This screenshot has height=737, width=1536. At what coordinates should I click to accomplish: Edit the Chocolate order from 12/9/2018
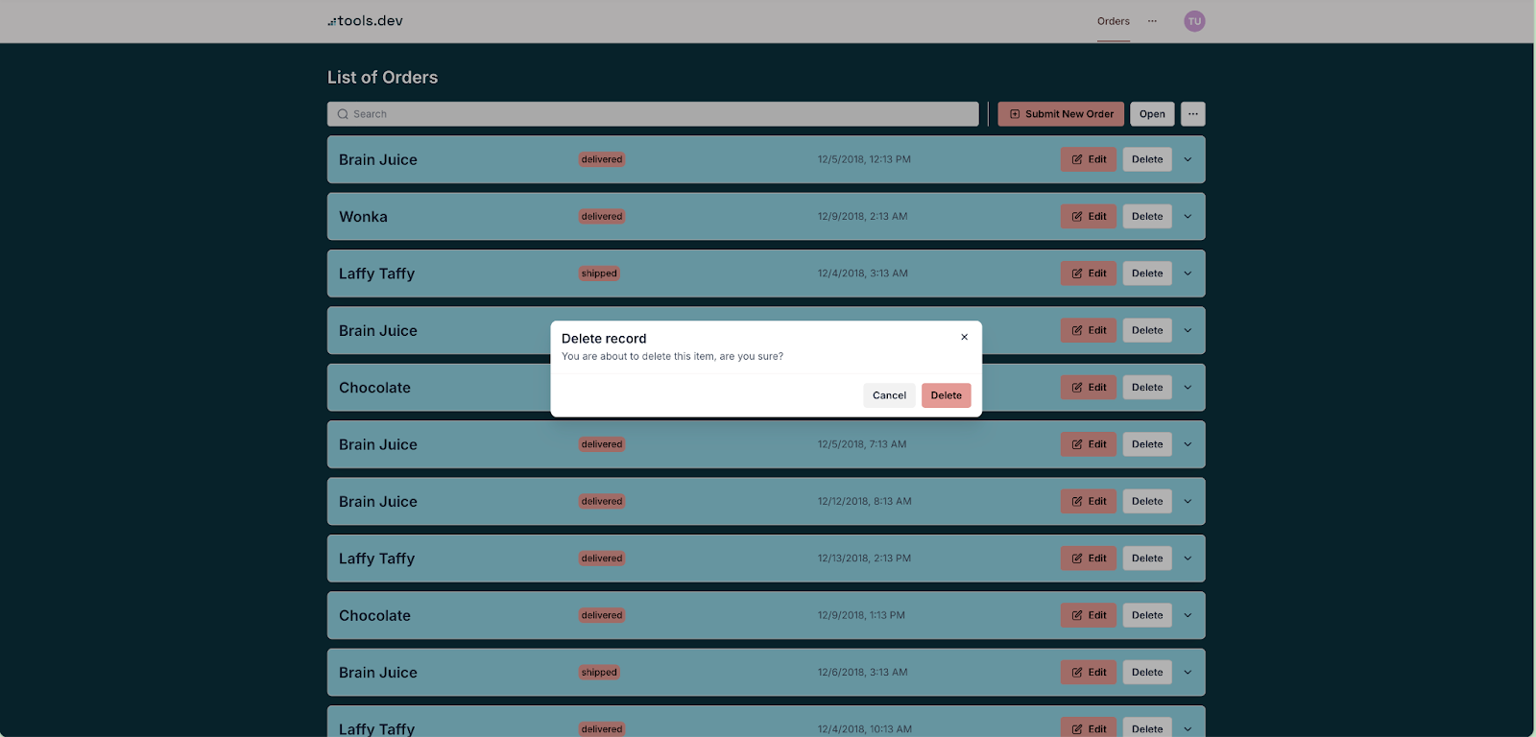[1089, 615]
